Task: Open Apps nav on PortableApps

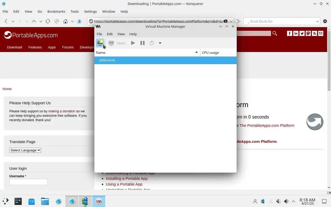Action: (x=52, y=47)
